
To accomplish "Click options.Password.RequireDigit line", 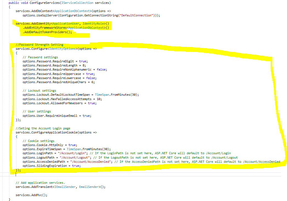I will [x=55, y=61].
